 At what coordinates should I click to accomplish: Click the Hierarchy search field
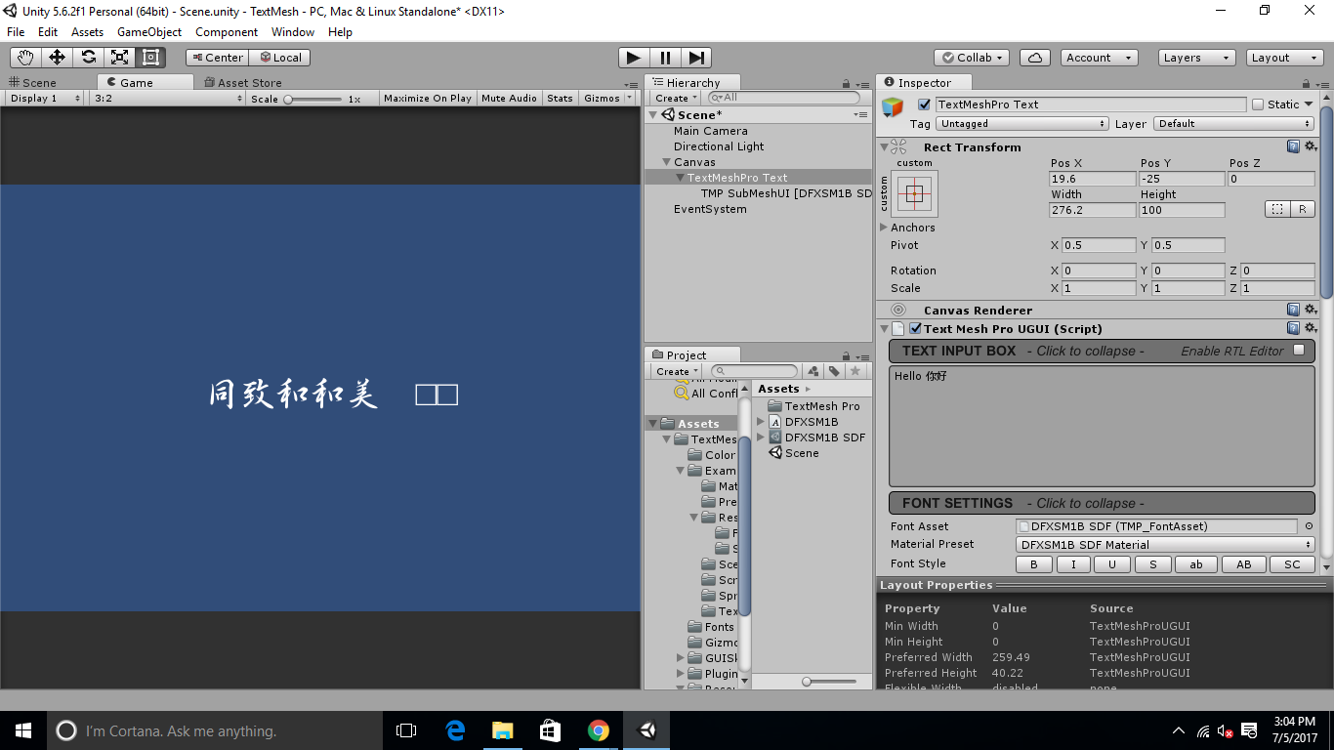[783, 98]
